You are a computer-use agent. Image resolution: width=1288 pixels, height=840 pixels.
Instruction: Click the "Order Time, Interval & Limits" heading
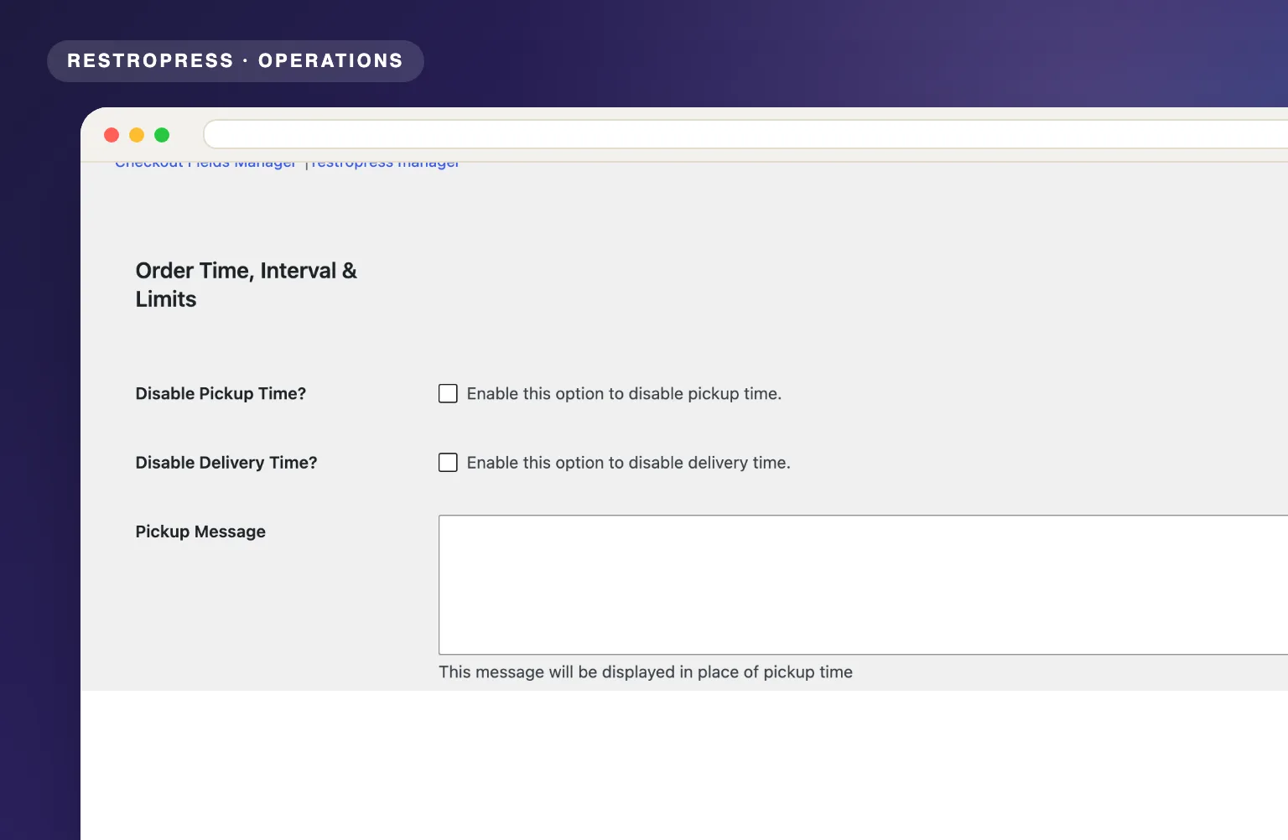pyautogui.click(x=246, y=285)
